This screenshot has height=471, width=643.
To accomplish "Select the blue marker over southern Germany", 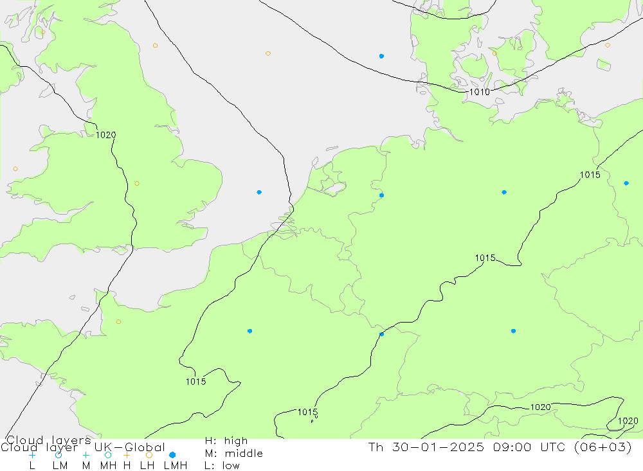I will [513, 331].
